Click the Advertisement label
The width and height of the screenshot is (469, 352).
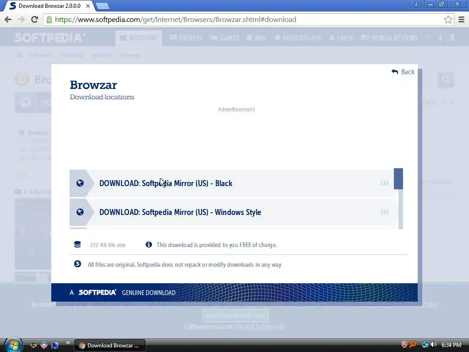[x=236, y=109]
